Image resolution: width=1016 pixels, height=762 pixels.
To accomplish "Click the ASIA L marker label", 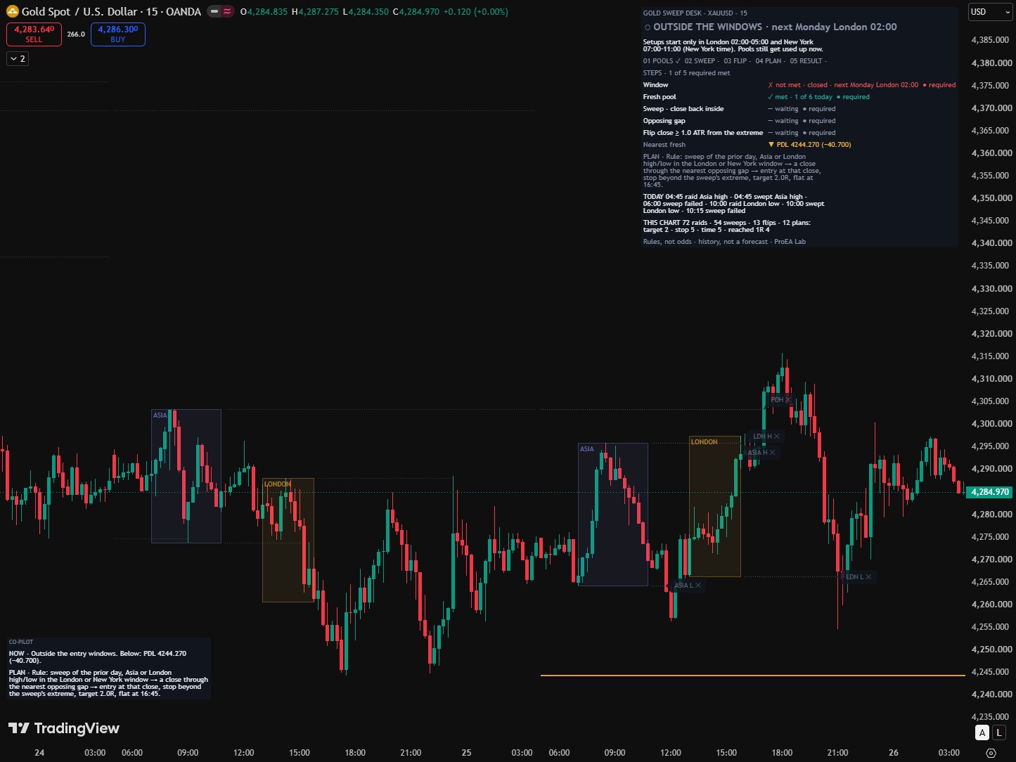I will pyautogui.click(x=688, y=586).
